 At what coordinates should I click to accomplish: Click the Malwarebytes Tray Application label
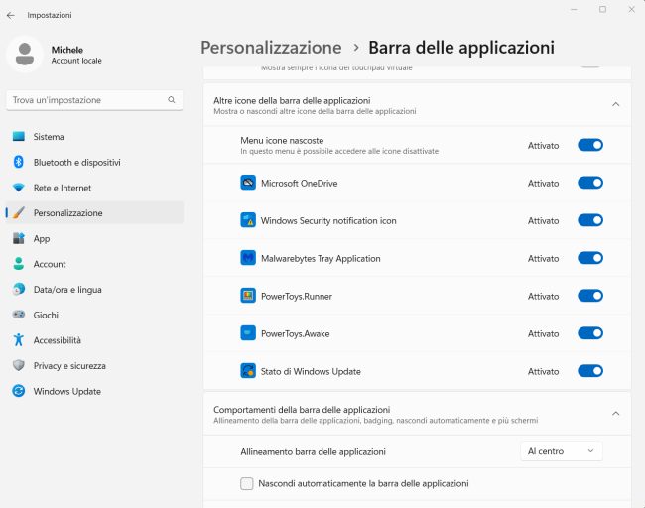(x=321, y=258)
